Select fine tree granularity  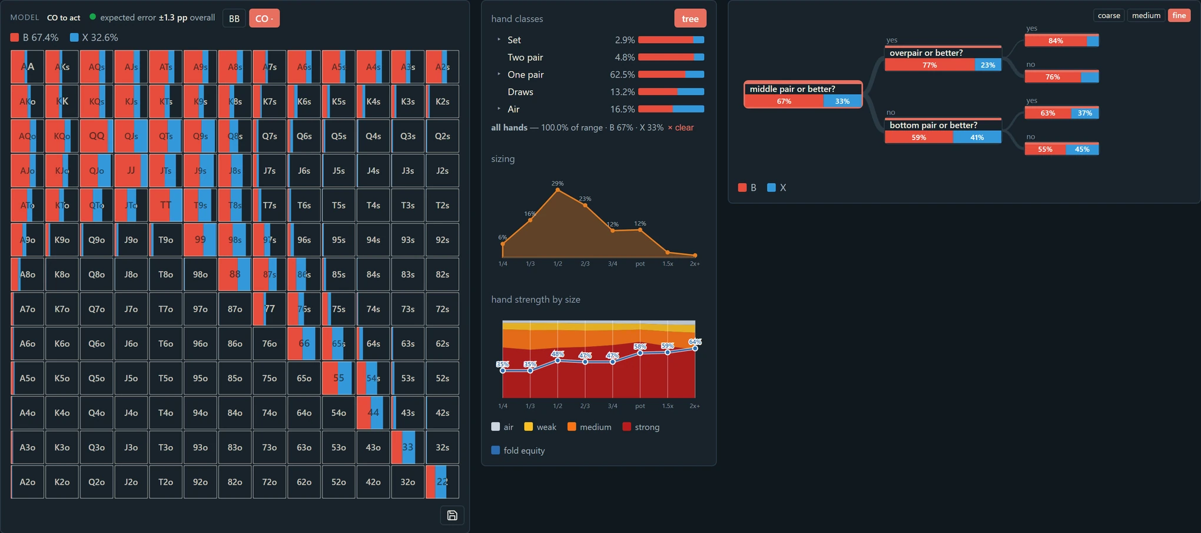click(x=1179, y=15)
